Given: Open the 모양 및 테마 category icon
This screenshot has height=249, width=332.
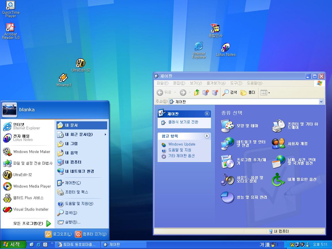Looking at the screenshot, I should 228,126.
